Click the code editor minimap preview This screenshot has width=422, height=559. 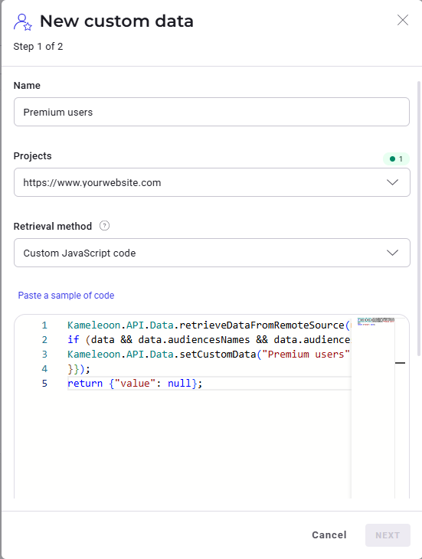pyautogui.click(x=376, y=322)
